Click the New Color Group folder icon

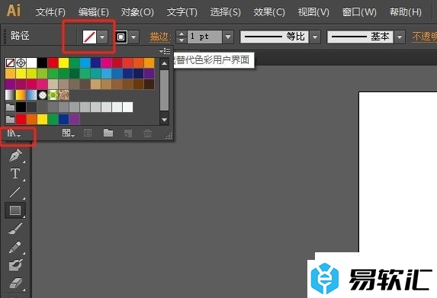[x=108, y=133]
